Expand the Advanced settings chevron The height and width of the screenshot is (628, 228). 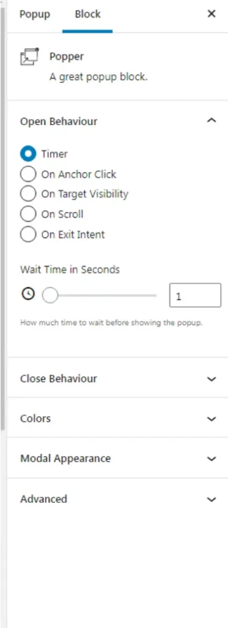(211, 499)
